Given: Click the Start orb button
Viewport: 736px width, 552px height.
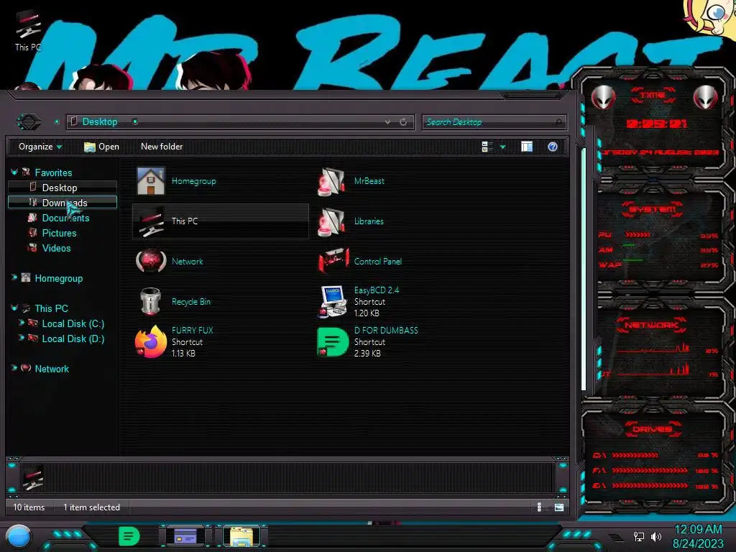Looking at the screenshot, I should click(19, 536).
